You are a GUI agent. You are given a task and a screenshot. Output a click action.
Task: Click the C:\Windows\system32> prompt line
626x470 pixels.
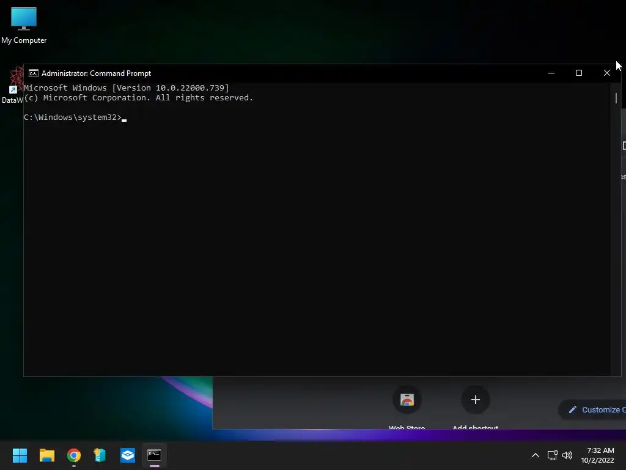pyautogui.click(x=75, y=117)
